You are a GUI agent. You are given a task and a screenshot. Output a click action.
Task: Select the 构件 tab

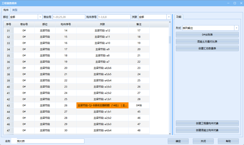point(6,10)
